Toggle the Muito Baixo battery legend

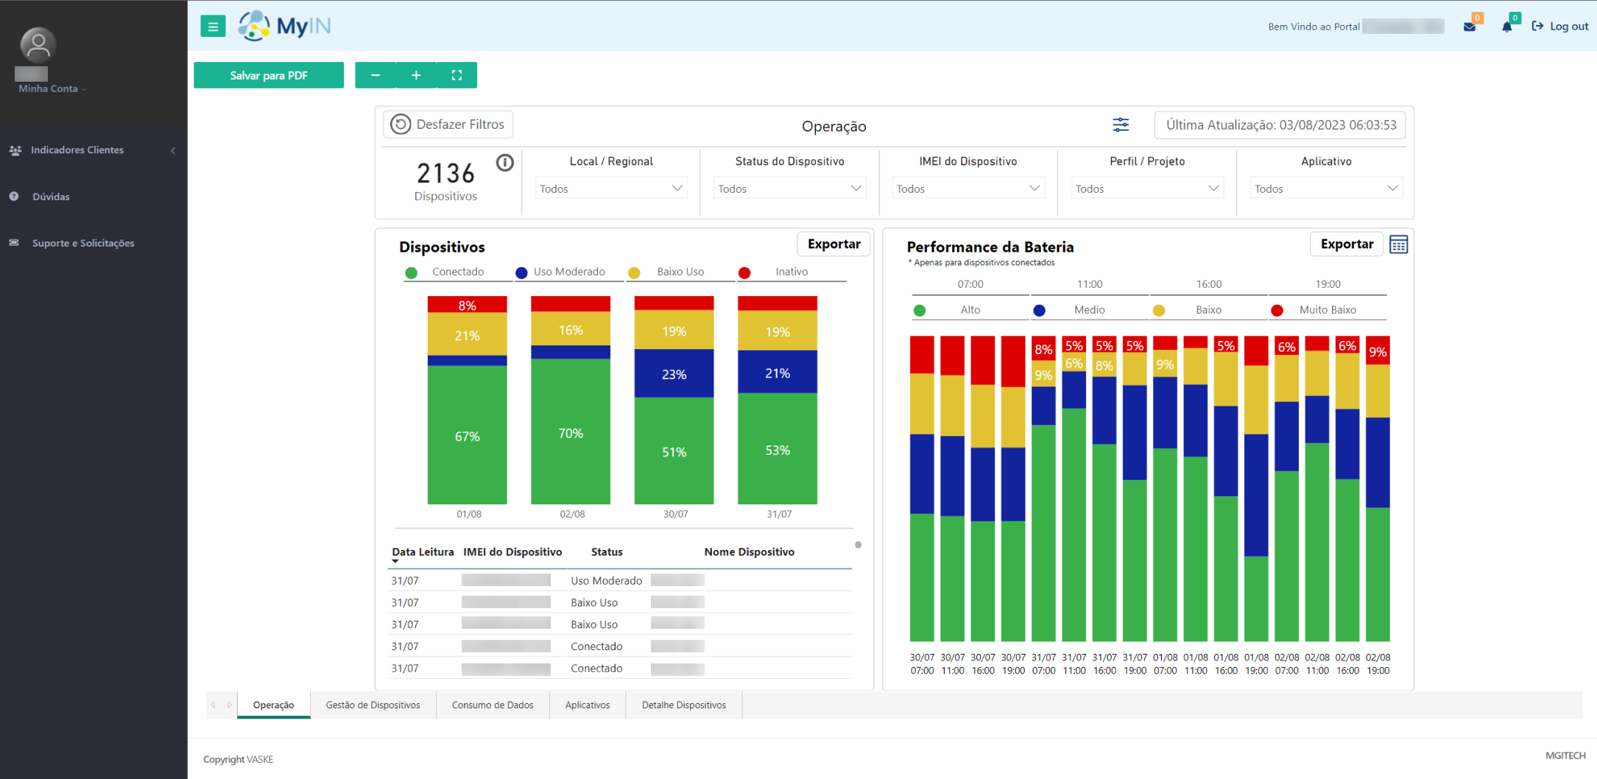coord(1327,310)
